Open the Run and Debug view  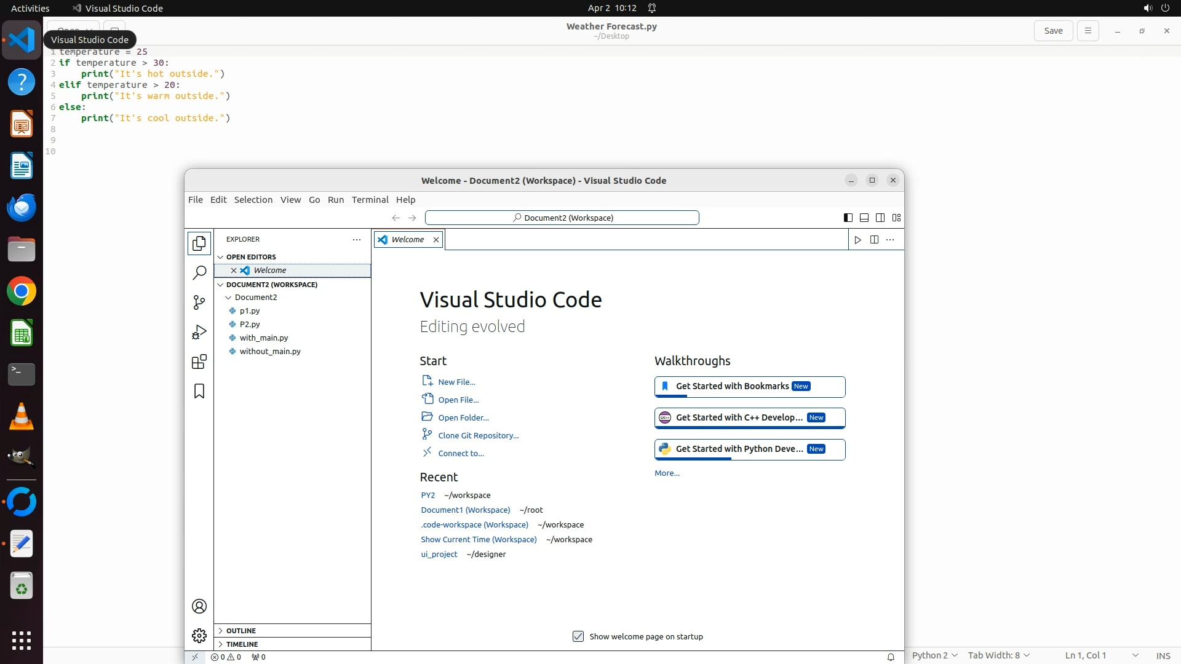tap(199, 332)
